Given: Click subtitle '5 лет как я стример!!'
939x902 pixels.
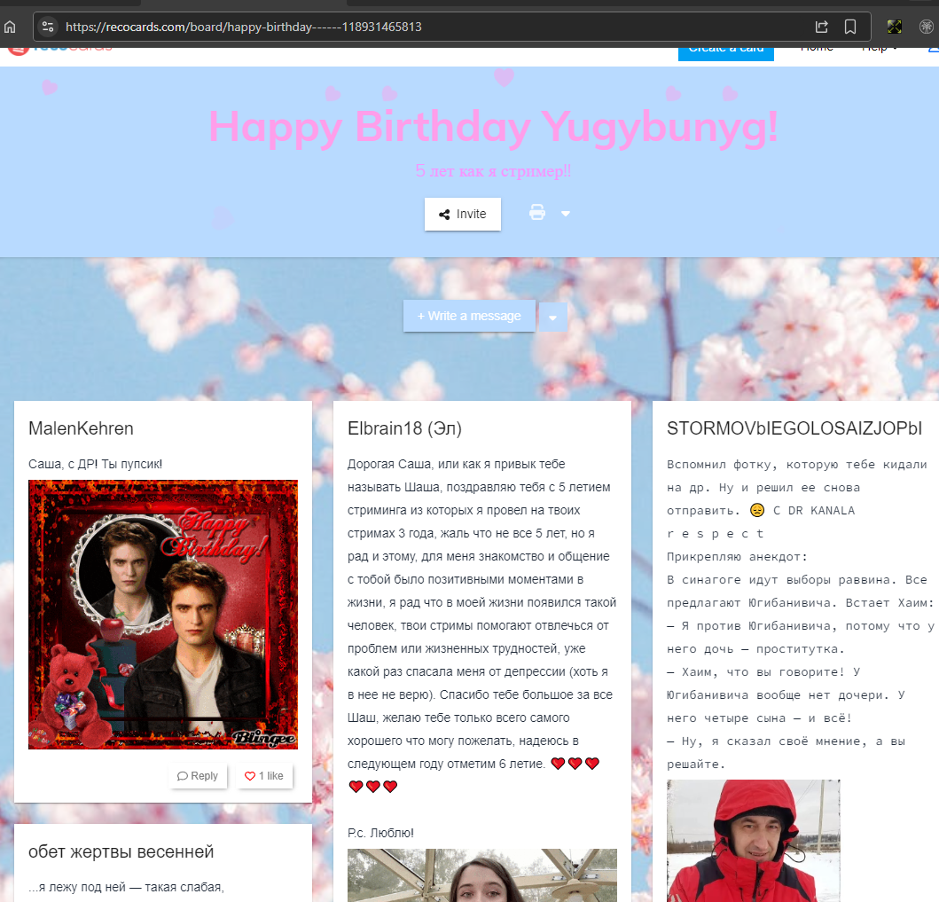Looking at the screenshot, I should click(494, 171).
